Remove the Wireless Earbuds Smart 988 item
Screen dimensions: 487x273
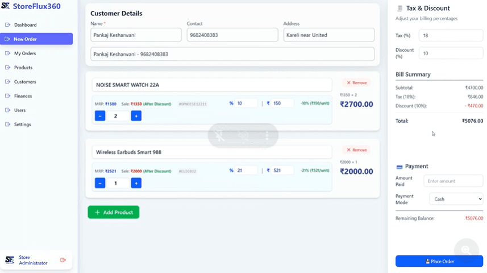[356, 150]
